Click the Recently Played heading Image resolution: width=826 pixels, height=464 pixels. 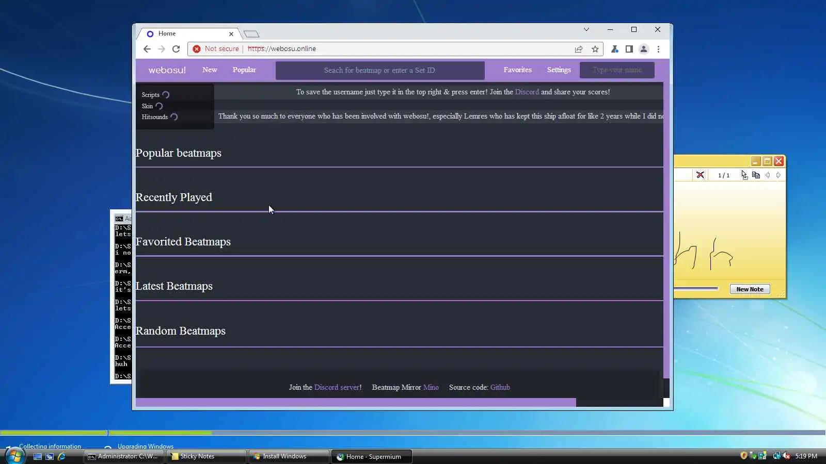coord(174,197)
